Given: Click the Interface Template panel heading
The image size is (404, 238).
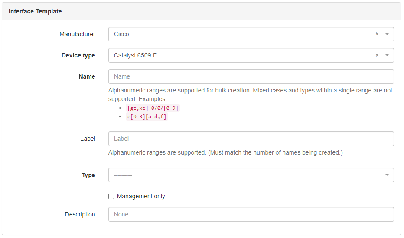Looking at the screenshot, I should pos(35,11).
